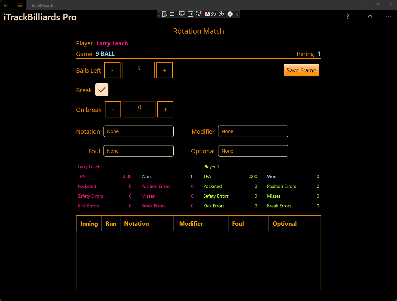
Task: Click the video camera icon in debug toolbar
Action: [x=173, y=14]
